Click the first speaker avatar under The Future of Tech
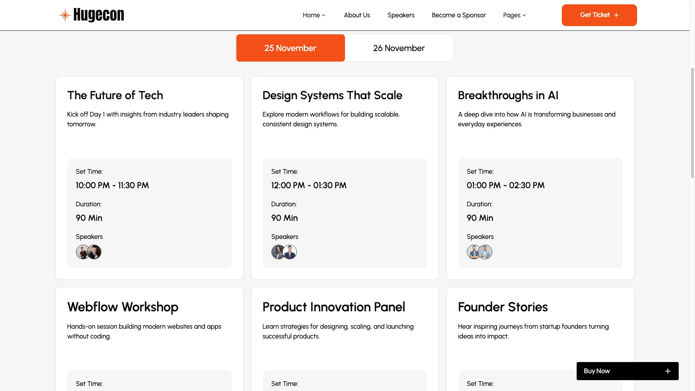This screenshot has height=391, width=695. [82, 252]
